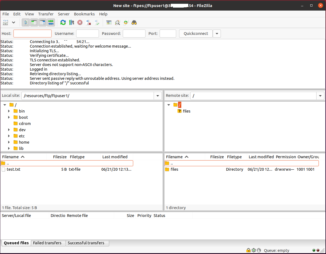Image resolution: width=326 pixels, height=254 pixels.
Task: Switch to the Queued files tab
Action: 16,243
